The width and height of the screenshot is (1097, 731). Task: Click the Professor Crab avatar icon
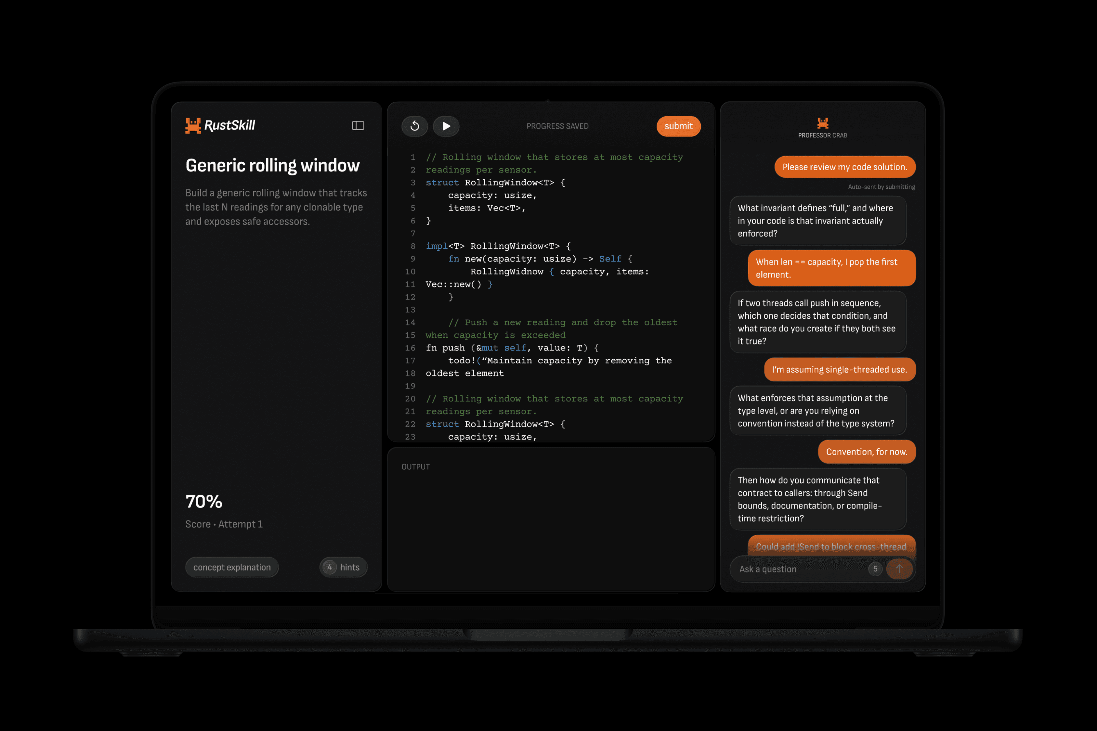[x=822, y=123]
